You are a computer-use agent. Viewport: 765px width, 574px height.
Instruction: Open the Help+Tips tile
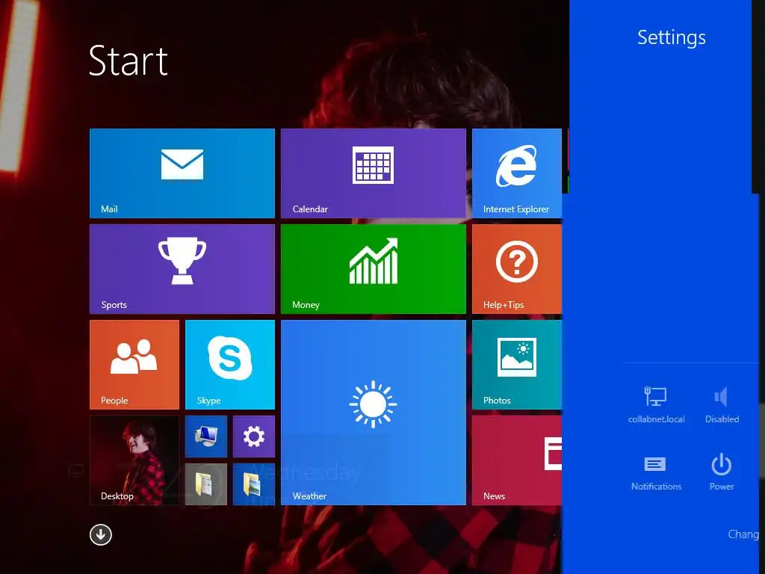tap(517, 269)
